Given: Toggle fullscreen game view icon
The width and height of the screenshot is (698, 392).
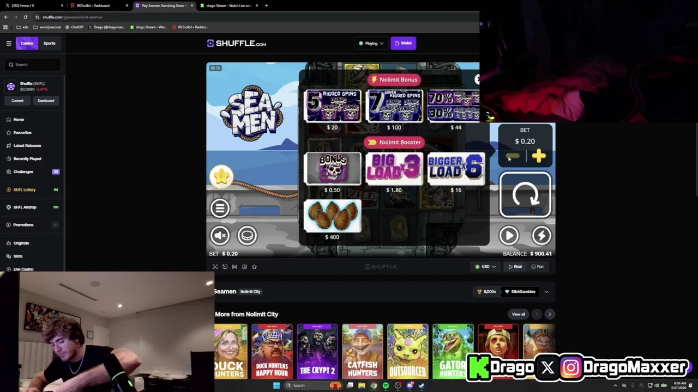Looking at the screenshot, I should (215, 267).
